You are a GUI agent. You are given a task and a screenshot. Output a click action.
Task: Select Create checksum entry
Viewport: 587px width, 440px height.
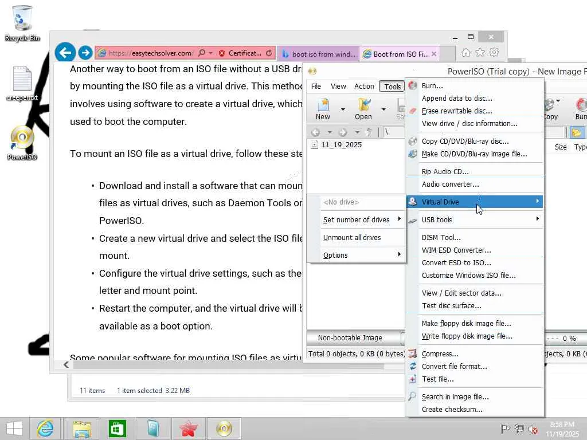click(452, 409)
